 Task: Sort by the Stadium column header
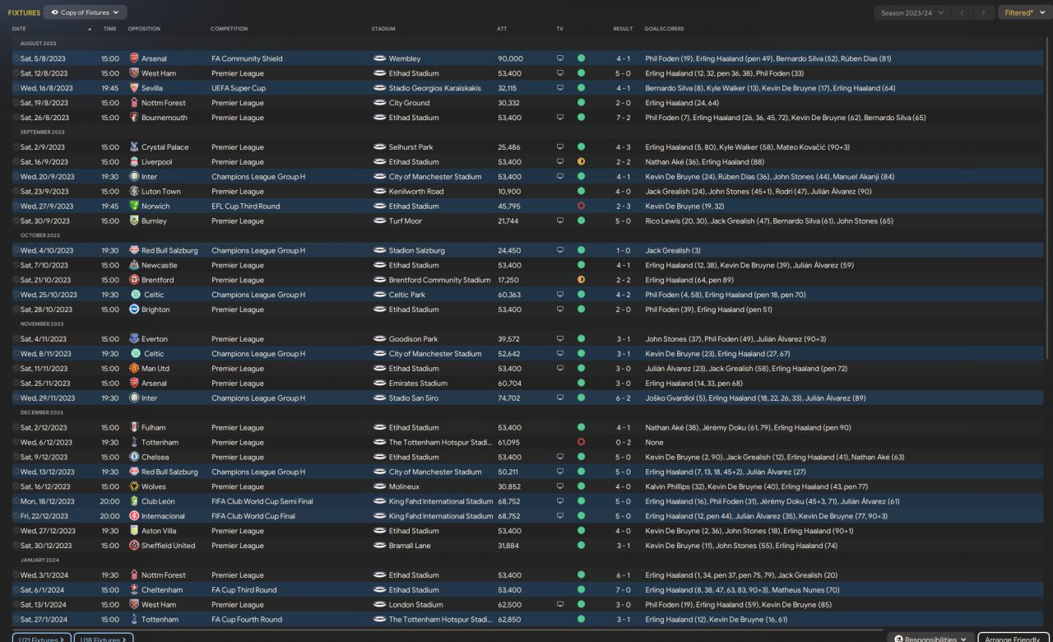(x=383, y=29)
